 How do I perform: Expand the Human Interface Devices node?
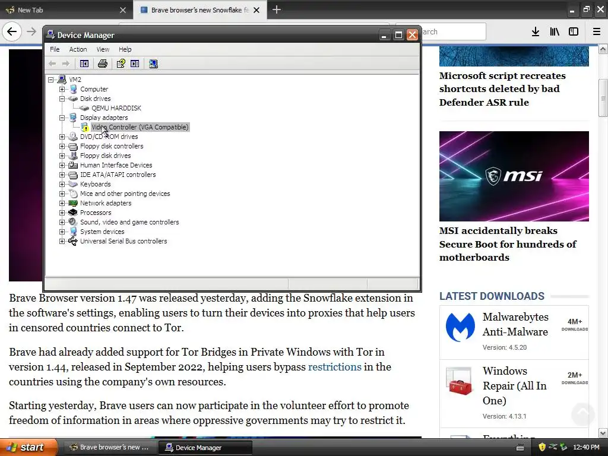pos(62,165)
